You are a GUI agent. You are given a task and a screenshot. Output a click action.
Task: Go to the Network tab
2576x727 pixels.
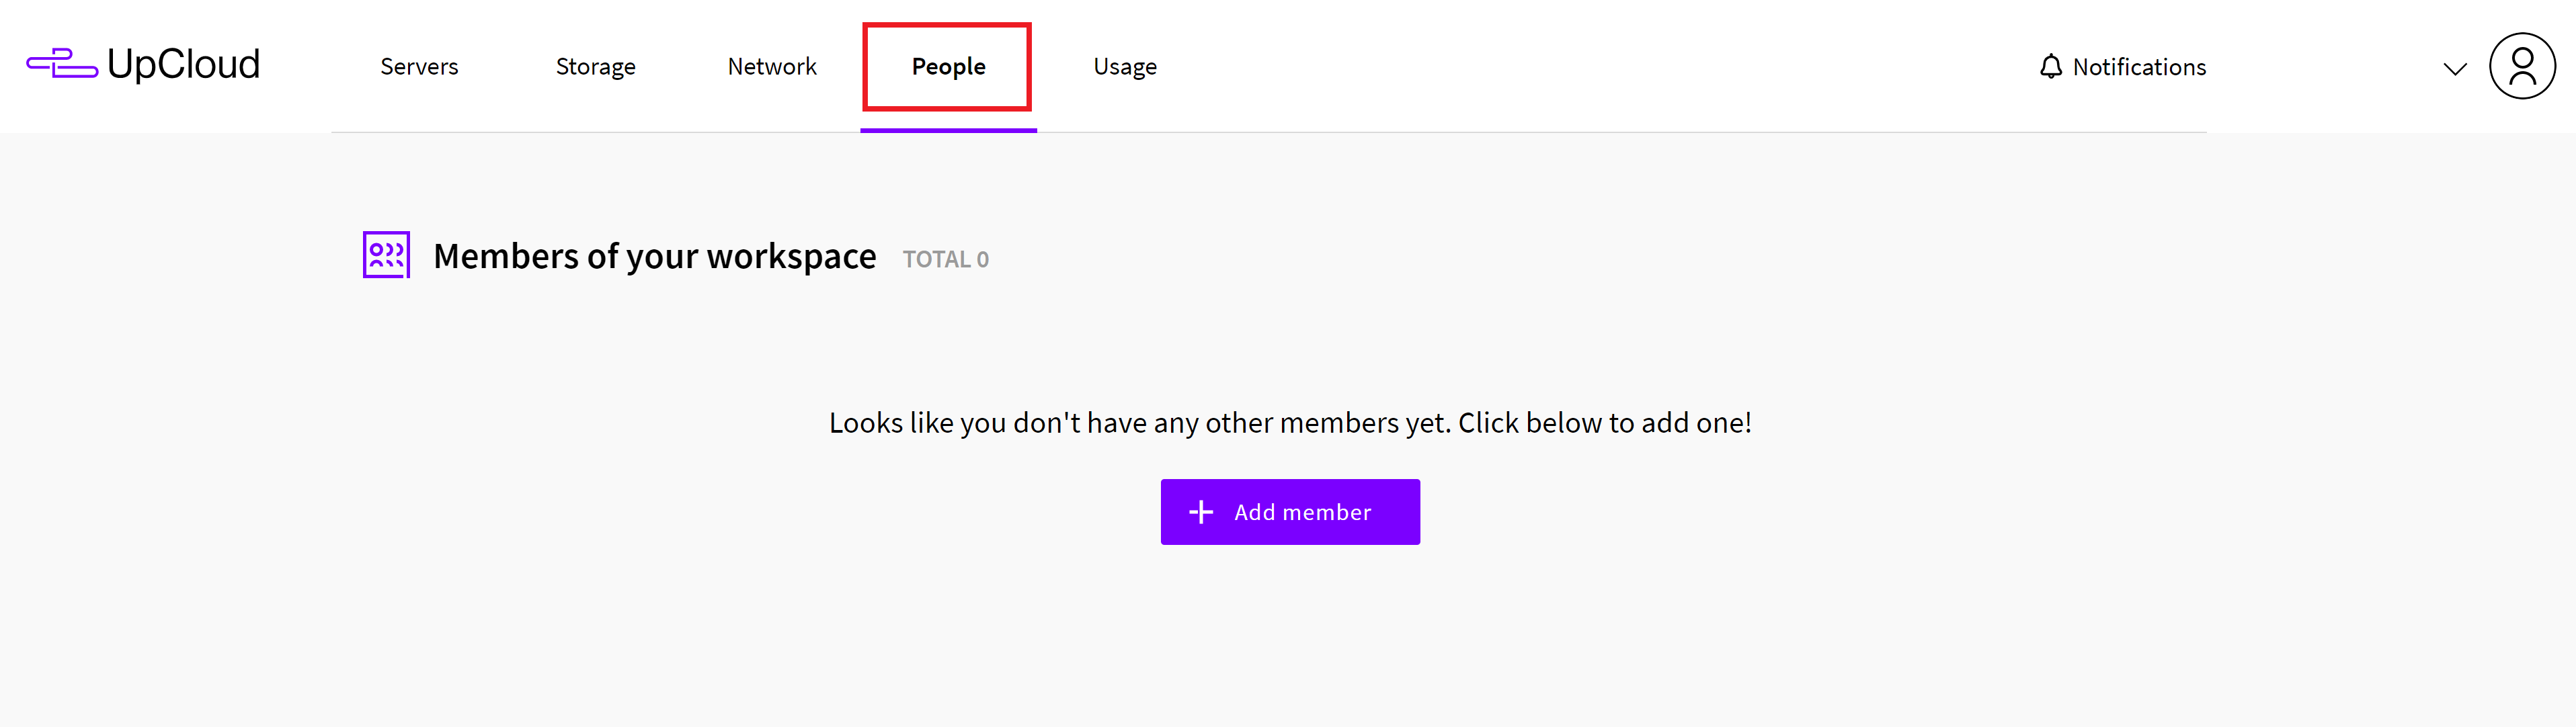(771, 67)
